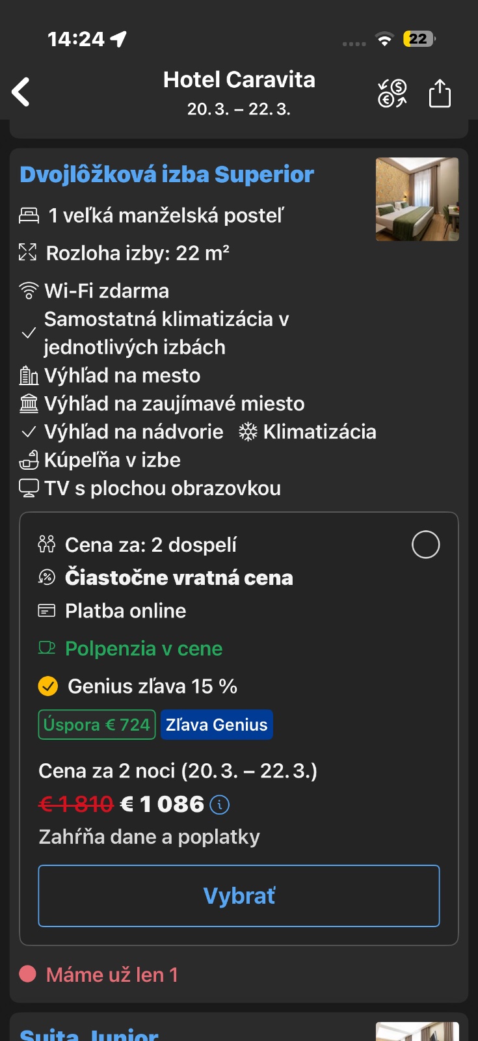Tap the Čiastočne vratná cena label
This screenshot has height=1041, width=478.
tap(179, 578)
